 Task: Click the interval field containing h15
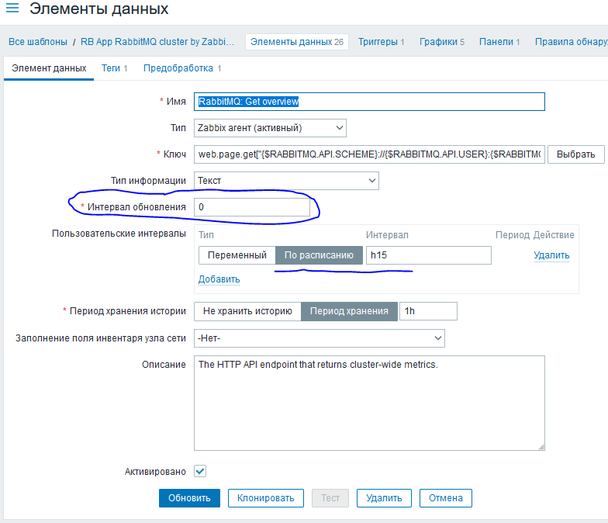(428, 255)
